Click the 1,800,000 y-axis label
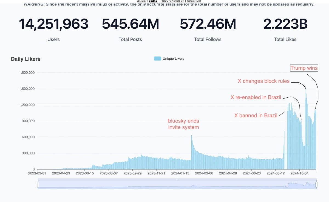 pos(27,73)
